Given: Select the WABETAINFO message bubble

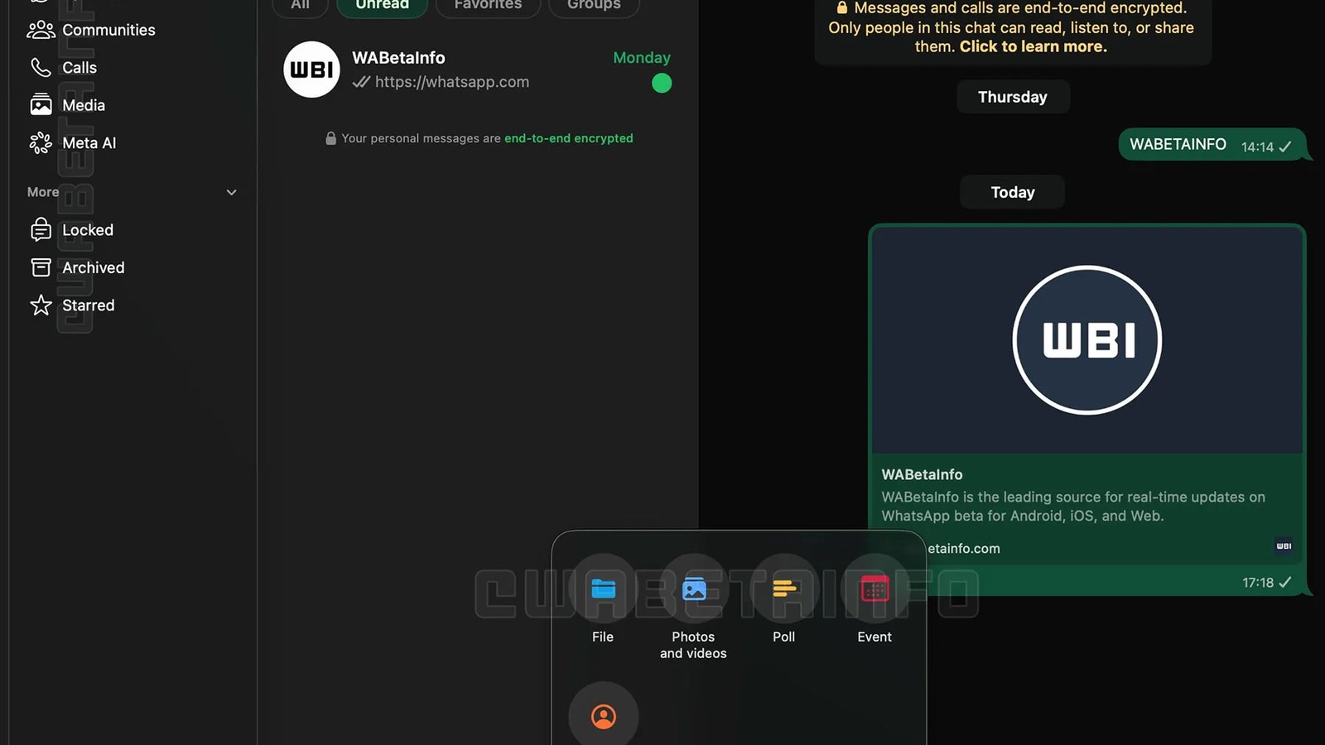Looking at the screenshot, I should tap(1212, 145).
